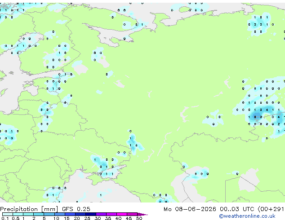Click the 35–40 mm legend swatch
The width and height of the screenshot is (285, 220).
coord(111,214)
